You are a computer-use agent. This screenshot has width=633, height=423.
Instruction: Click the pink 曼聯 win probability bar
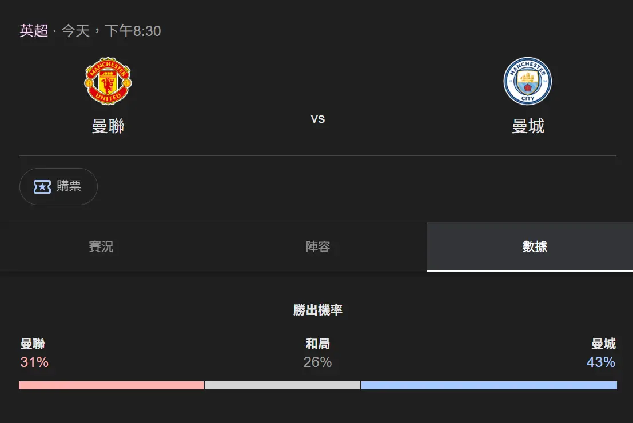pyautogui.click(x=111, y=385)
